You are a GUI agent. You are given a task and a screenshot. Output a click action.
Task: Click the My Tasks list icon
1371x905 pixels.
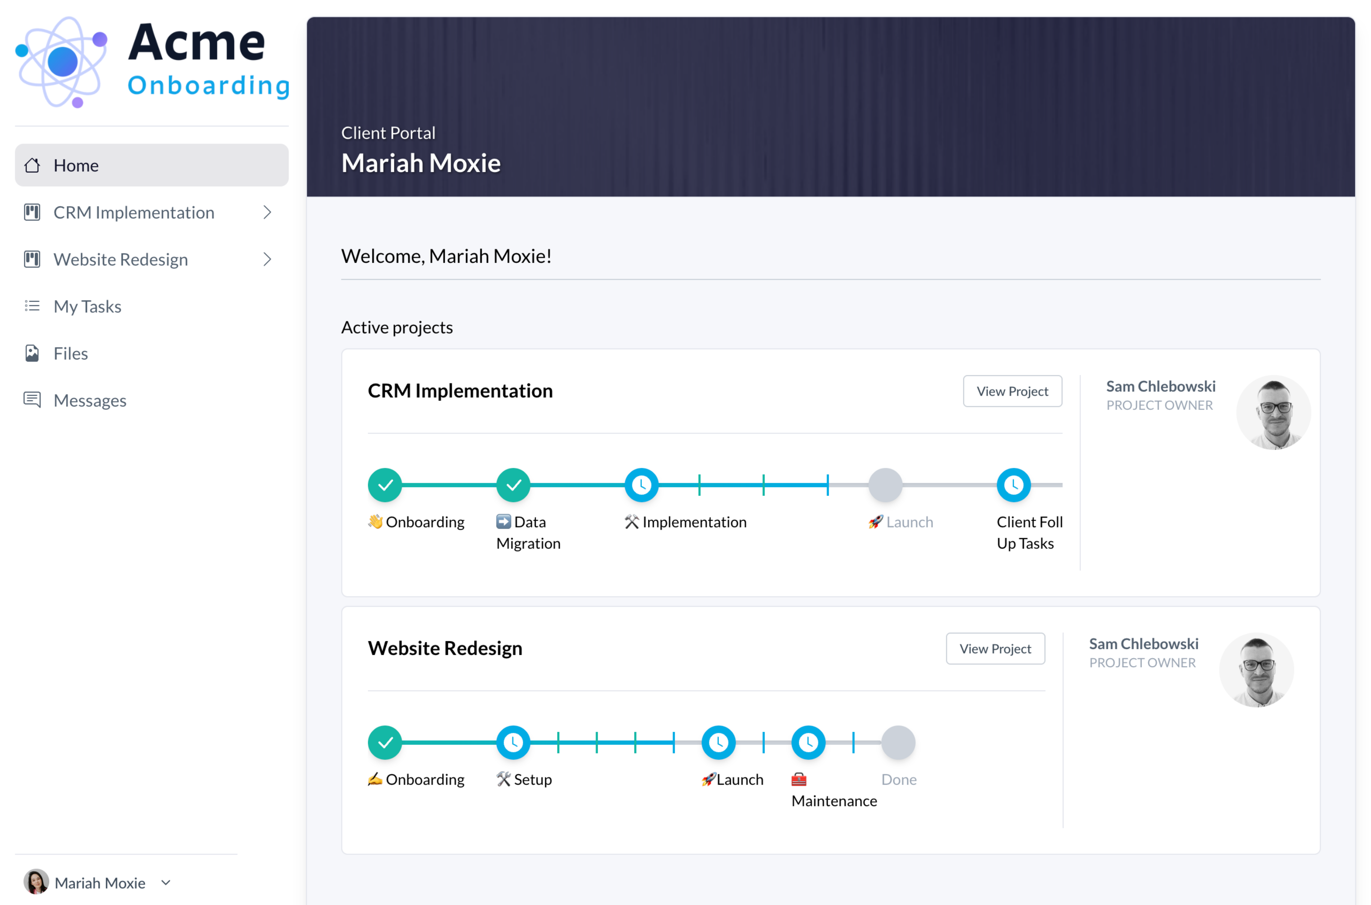point(32,306)
